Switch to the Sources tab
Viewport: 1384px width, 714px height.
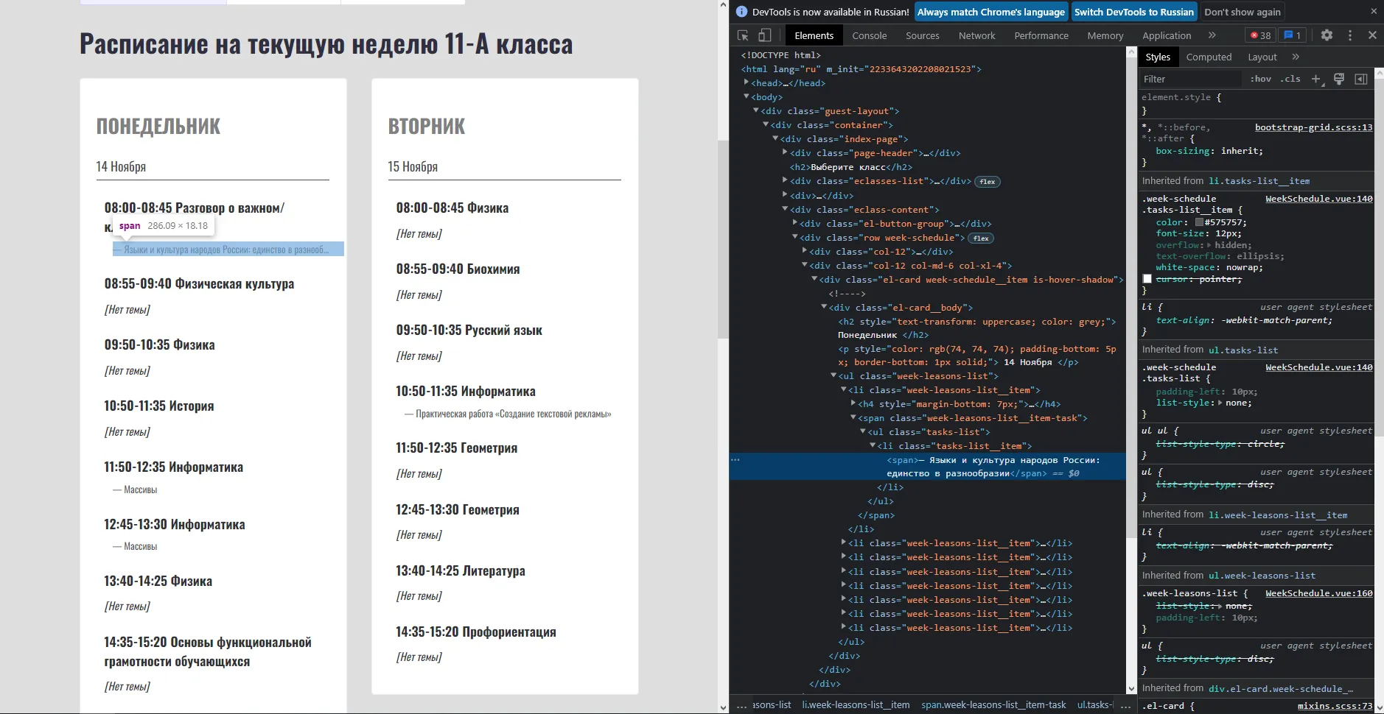point(923,35)
